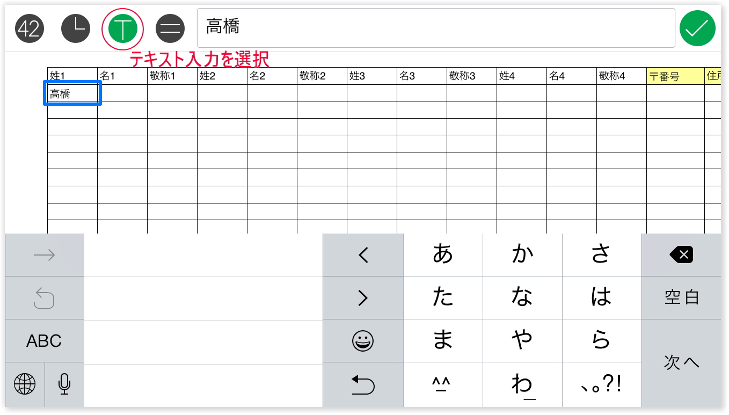Tap the な kana key

[522, 298]
